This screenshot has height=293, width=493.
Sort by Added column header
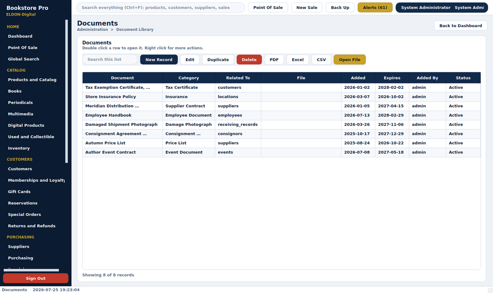coord(358,78)
